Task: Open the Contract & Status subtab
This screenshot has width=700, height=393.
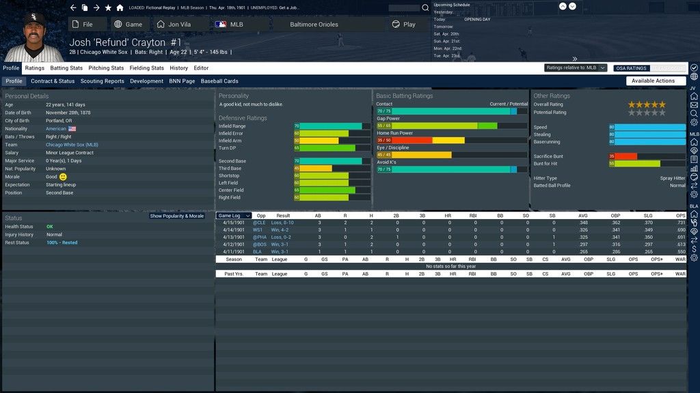Action: 53,81
